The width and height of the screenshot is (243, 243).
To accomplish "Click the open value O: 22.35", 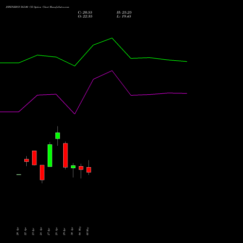I will [x=85, y=17].
